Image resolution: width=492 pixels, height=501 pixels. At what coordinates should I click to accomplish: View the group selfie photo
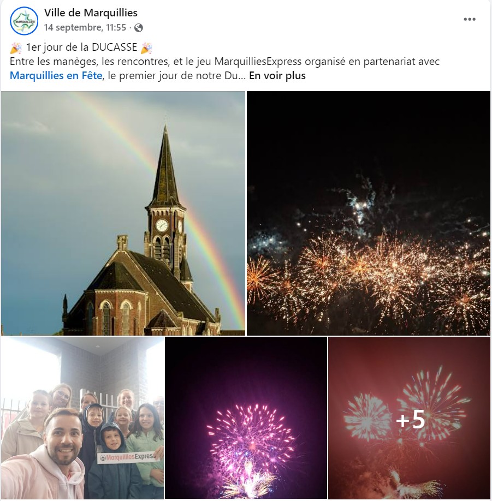(x=82, y=417)
